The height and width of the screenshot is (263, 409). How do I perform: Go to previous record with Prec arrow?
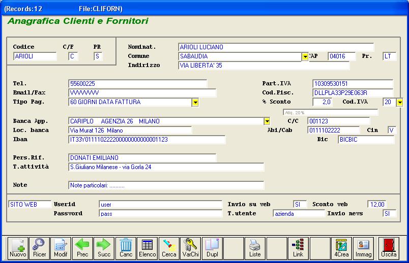[82, 248]
